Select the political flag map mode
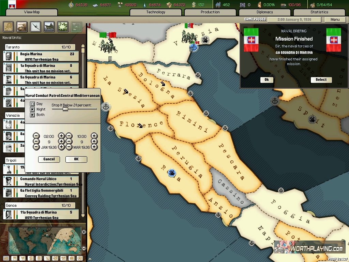 [x=14, y=258]
